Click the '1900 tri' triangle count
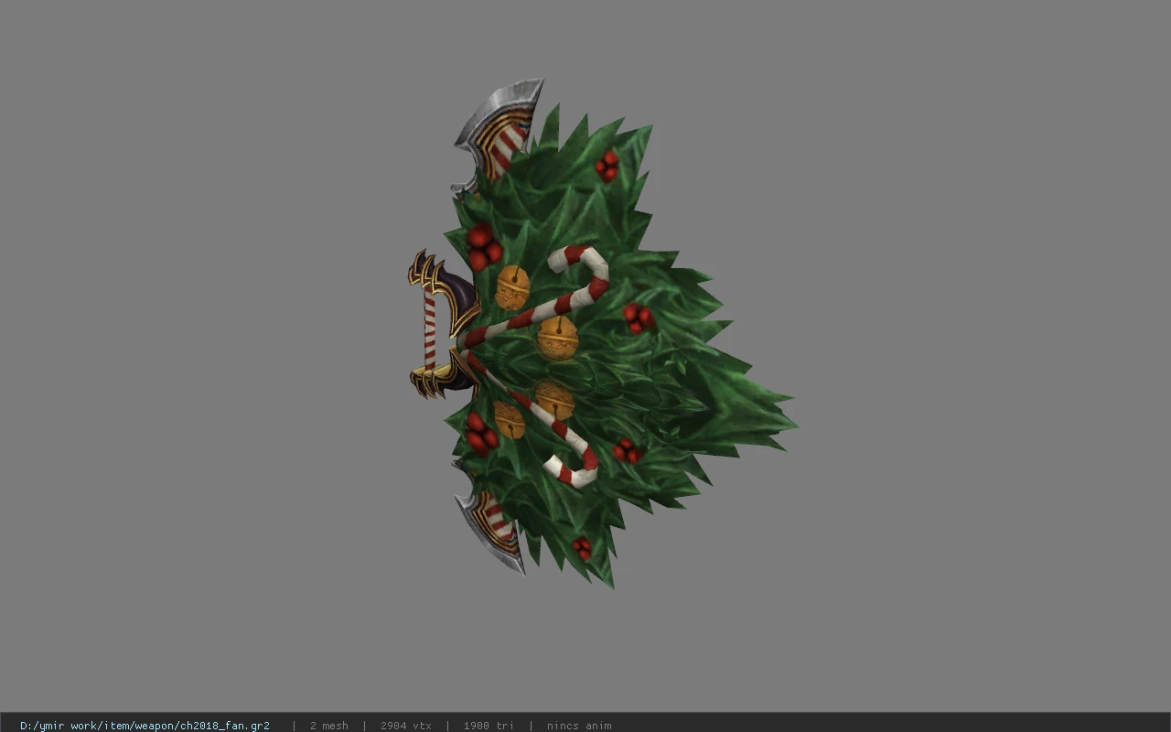Image resolution: width=1171 pixels, height=732 pixels. (x=489, y=726)
